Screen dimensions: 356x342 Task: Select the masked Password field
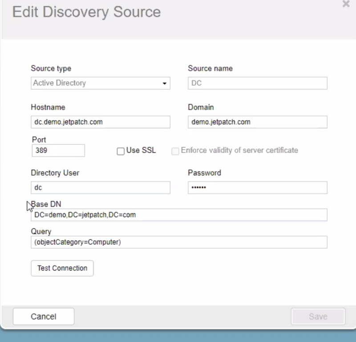[x=257, y=187]
